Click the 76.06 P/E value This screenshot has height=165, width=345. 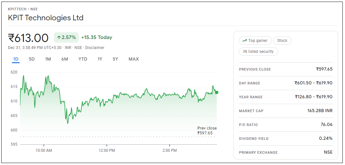pos(327,124)
